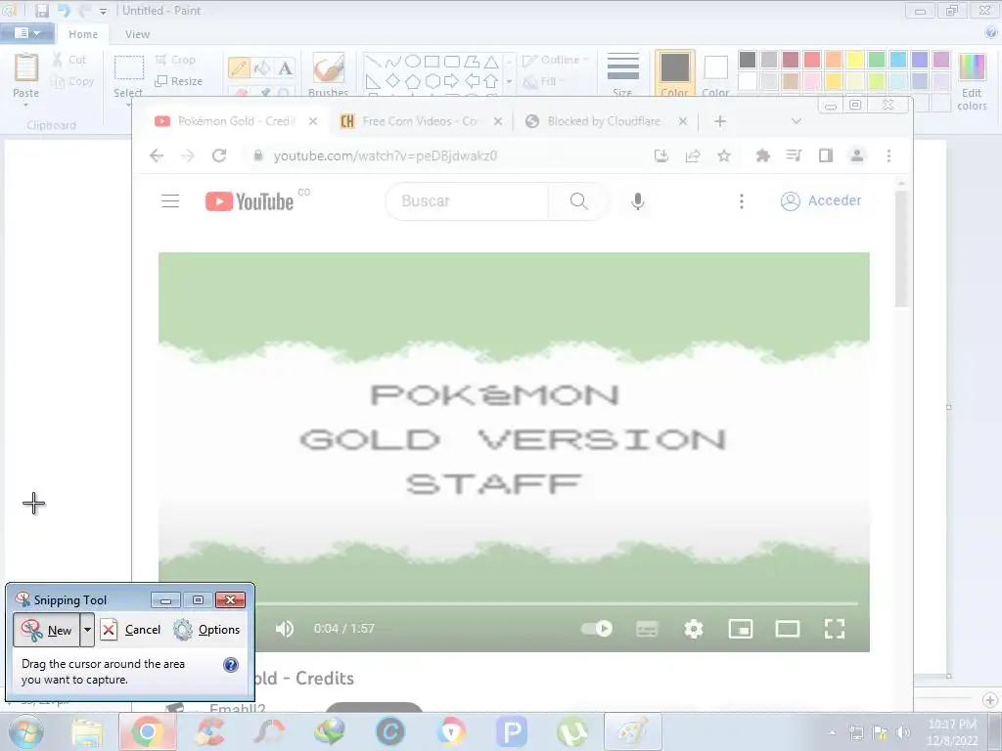This screenshot has width=1002, height=751.
Task: Click the browser address bar URL
Action: (x=386, y=155)
